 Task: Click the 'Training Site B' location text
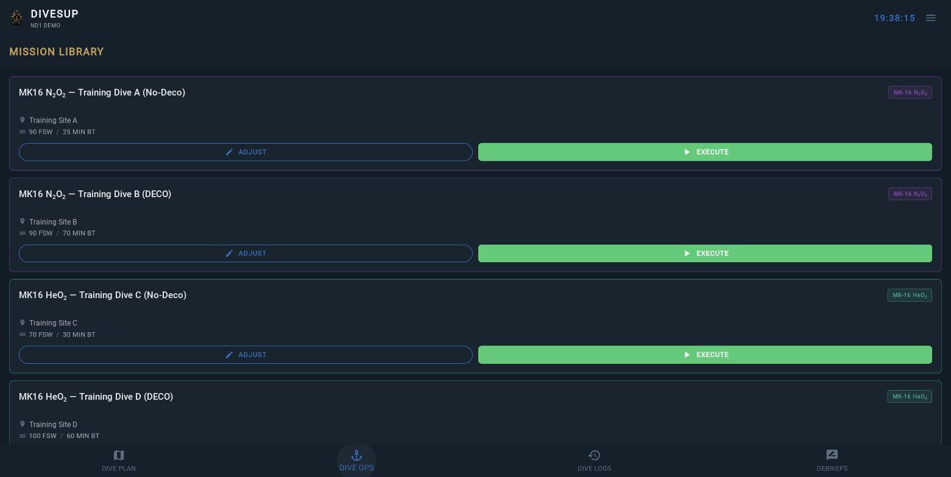(x=53, y=222)
